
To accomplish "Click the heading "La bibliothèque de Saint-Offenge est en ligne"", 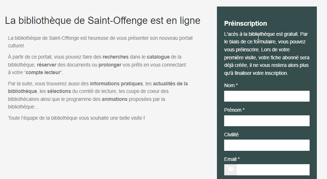I will point(102,20).
